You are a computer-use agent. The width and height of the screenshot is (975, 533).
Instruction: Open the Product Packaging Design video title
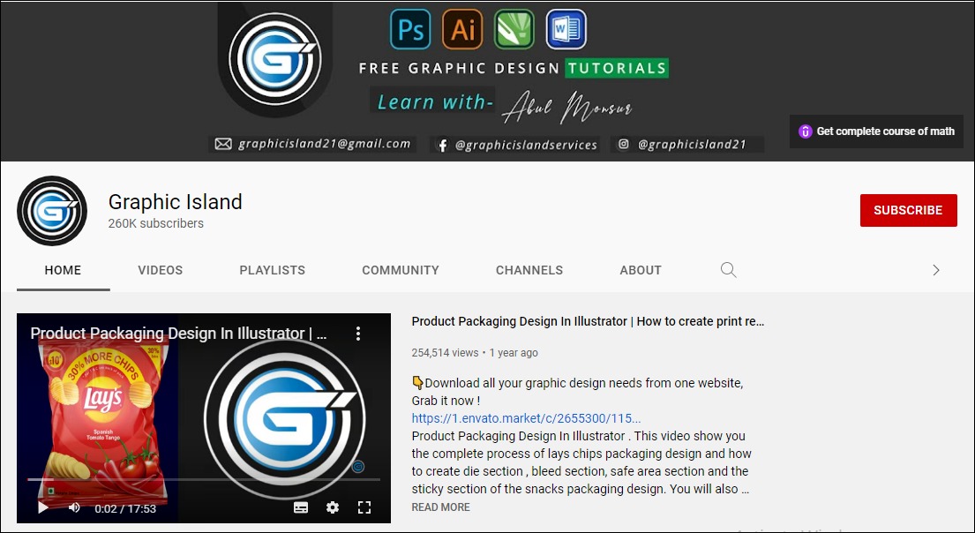click(x=588, y=321)
